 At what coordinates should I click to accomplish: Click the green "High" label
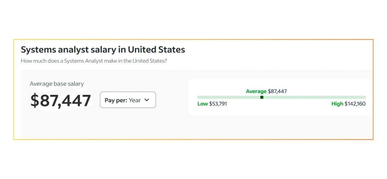pos(337,104)
